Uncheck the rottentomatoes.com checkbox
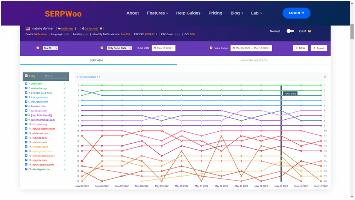The image size is (355, 200). click(26, 120)
